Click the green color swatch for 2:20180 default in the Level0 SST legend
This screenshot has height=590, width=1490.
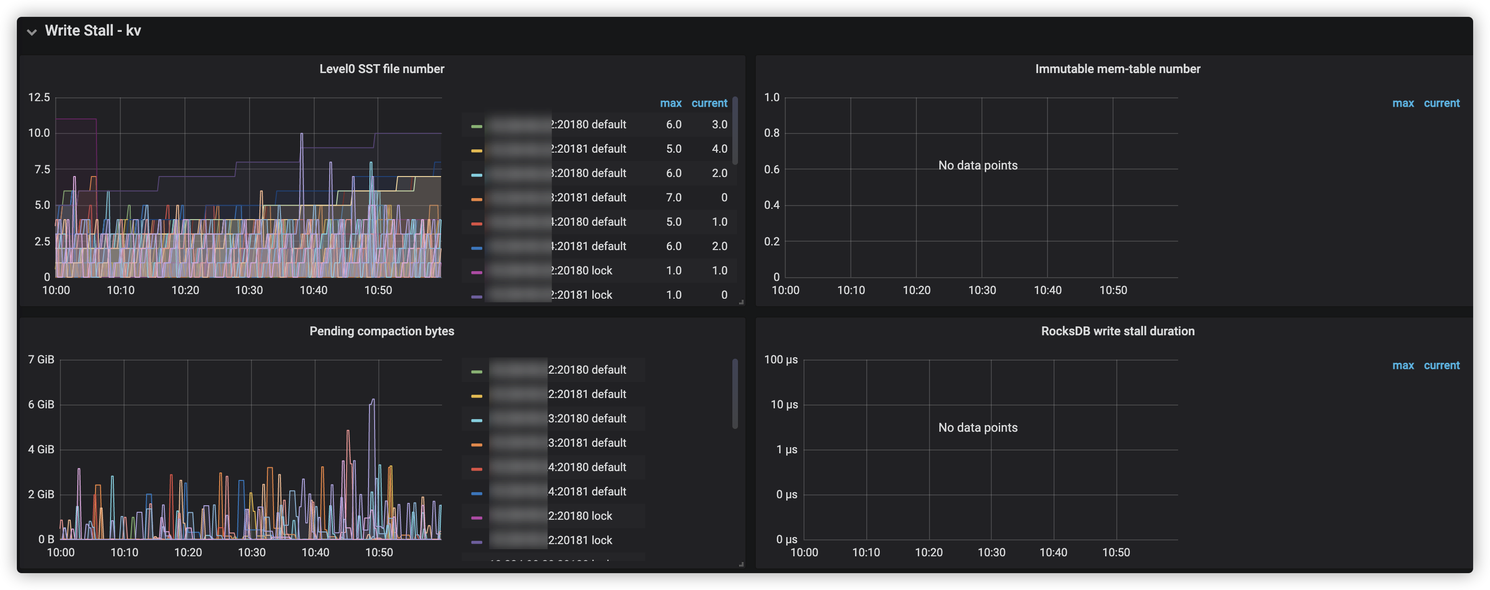[x=477, y=125]
